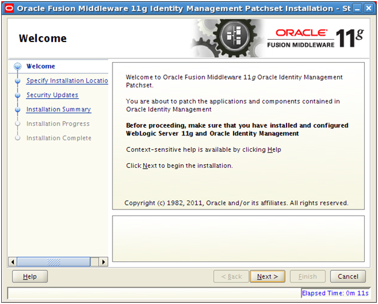This screenshot has width=378, height=304.
Task: Select the Welcome step in navigation
Action: (x=41, y=66)
